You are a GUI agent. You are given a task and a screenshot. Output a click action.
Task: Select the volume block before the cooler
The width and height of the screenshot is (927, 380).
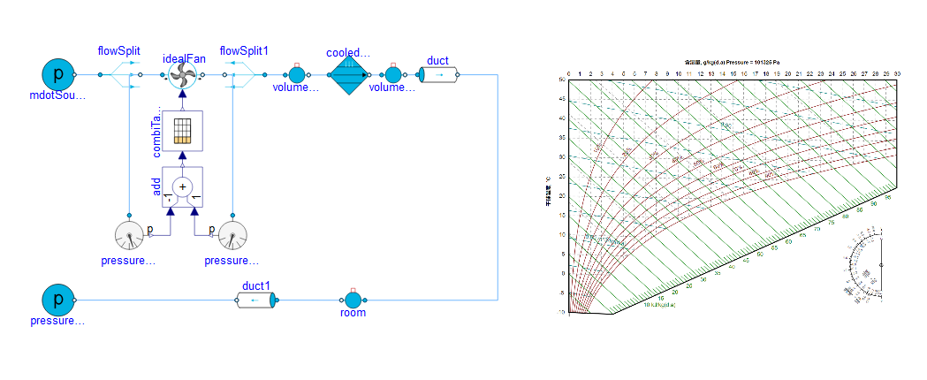click(296, 76)
